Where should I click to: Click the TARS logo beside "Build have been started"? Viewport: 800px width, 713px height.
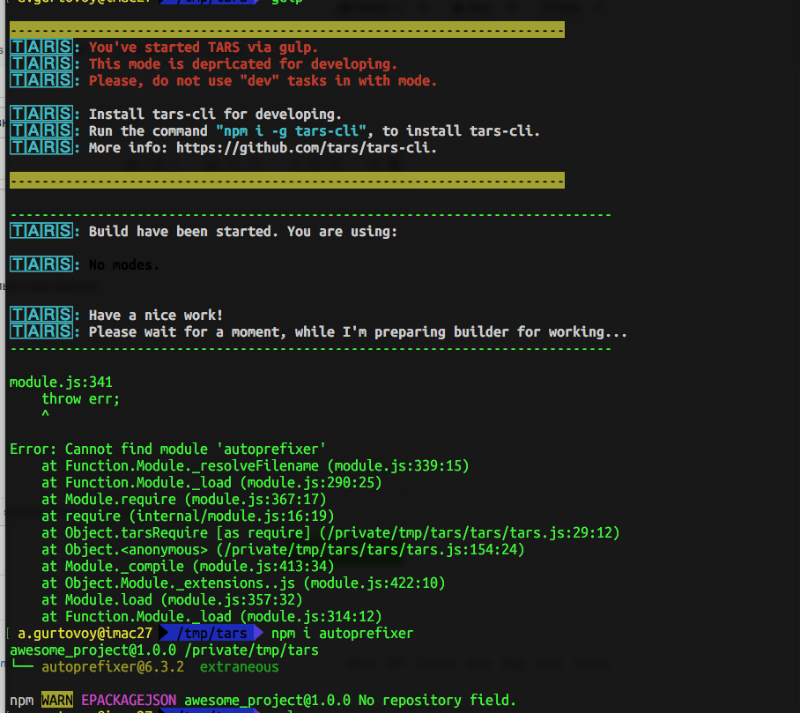pyautogui.click(x=41, y=231)
